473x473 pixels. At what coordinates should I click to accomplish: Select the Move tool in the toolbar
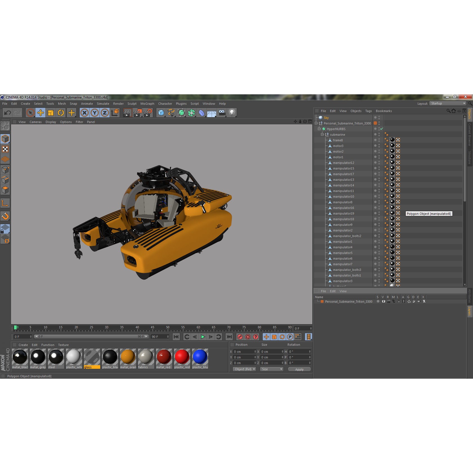[41, 113]
